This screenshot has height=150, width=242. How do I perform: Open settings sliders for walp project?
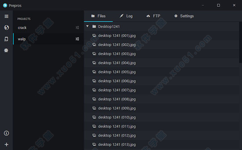(77, 39)
